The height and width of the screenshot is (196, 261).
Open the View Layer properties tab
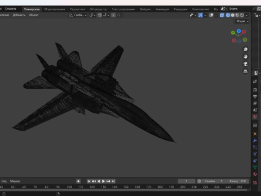(x=255, y=103)
